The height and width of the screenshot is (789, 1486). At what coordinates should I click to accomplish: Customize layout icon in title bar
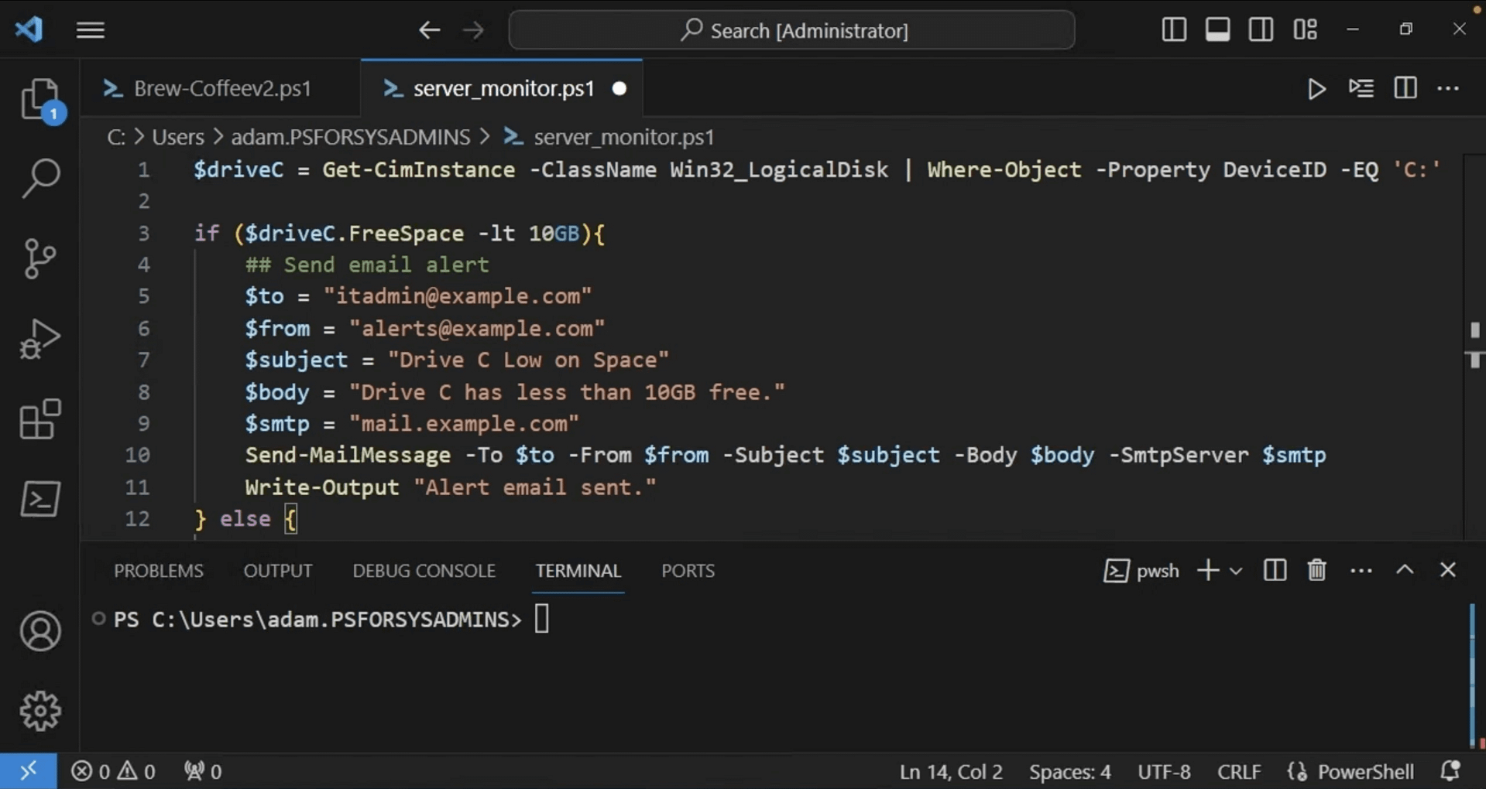(x=1305, y=29)
